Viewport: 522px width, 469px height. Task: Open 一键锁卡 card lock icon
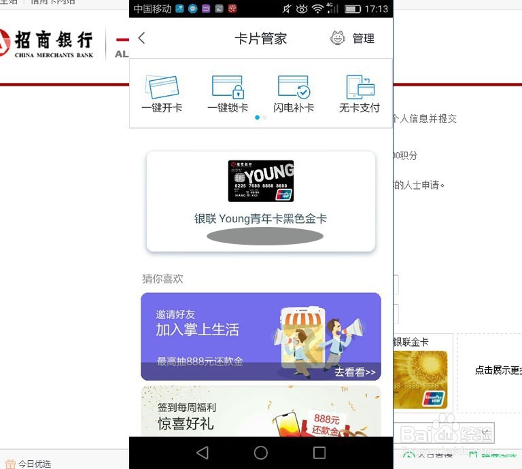[x=228, y=87]
